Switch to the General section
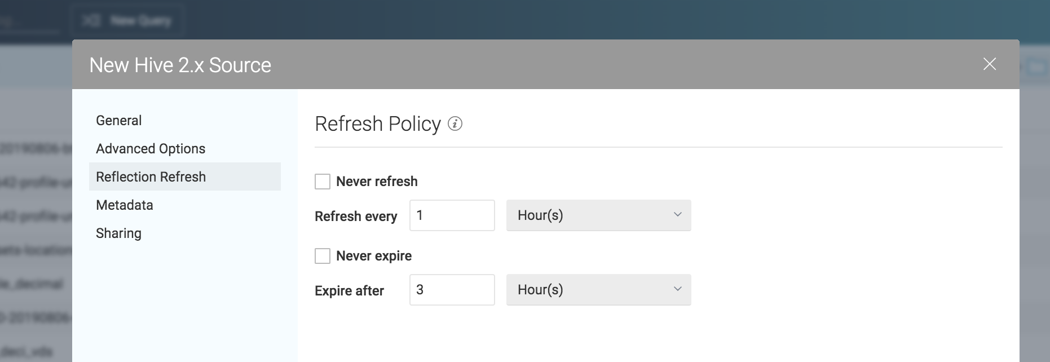 [x=119, y=121]
